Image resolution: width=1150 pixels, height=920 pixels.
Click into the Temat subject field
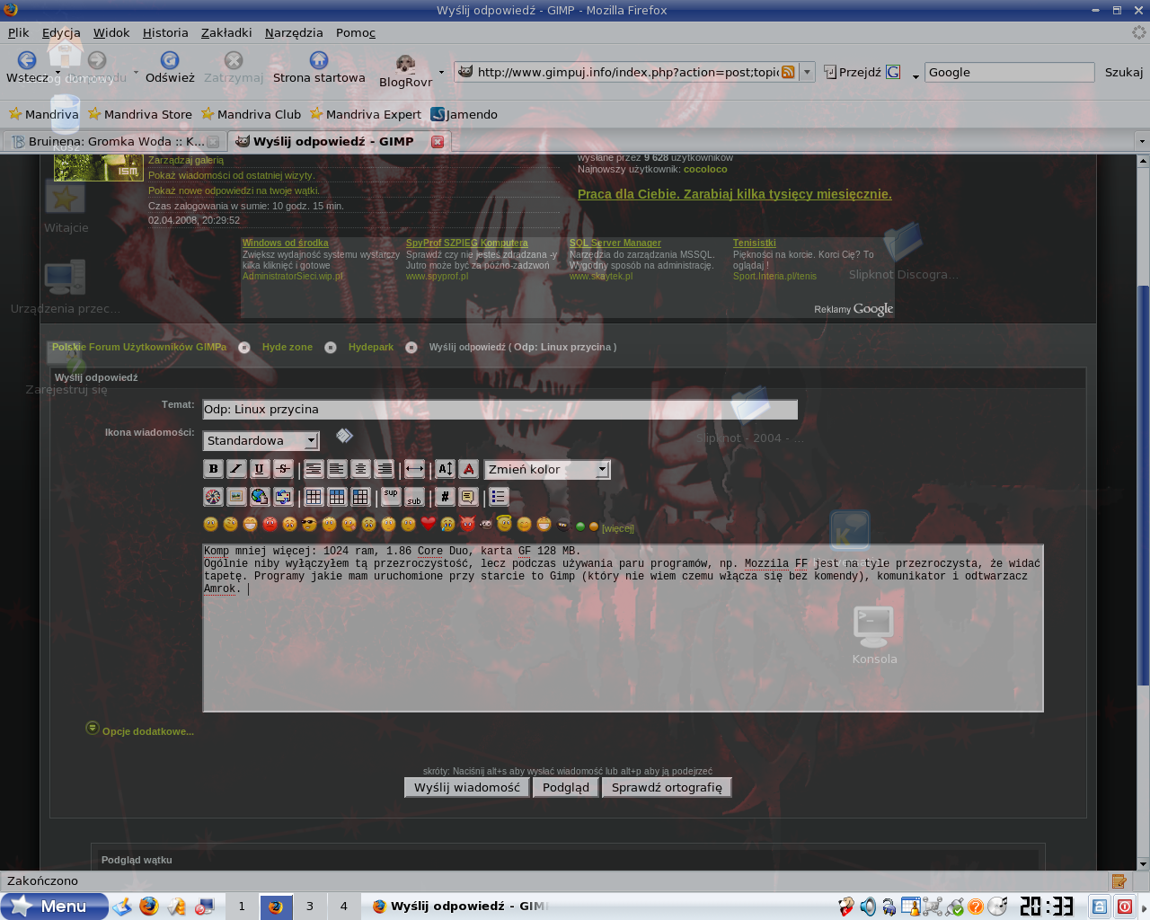[x=500, y=410]
